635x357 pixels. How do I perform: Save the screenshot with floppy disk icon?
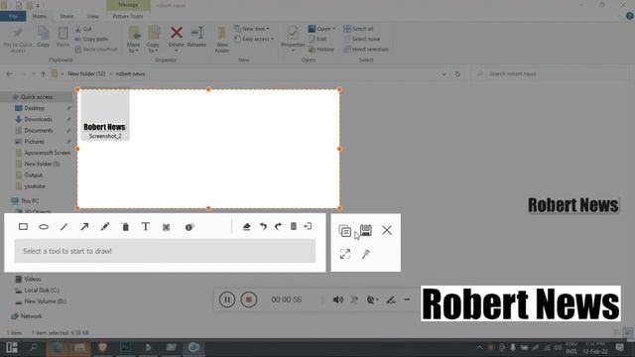[x=366, y=230]
